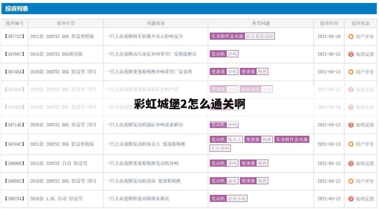Click model 2018款 1.6L 自动 舒适型

[x=56, y=199]
